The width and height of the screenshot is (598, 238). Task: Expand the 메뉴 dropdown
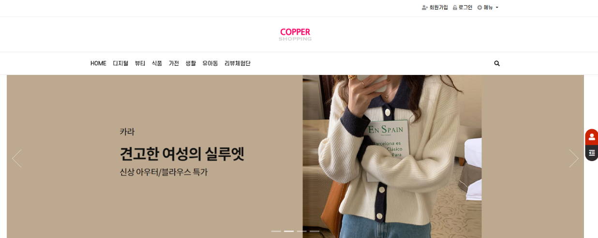488,7
